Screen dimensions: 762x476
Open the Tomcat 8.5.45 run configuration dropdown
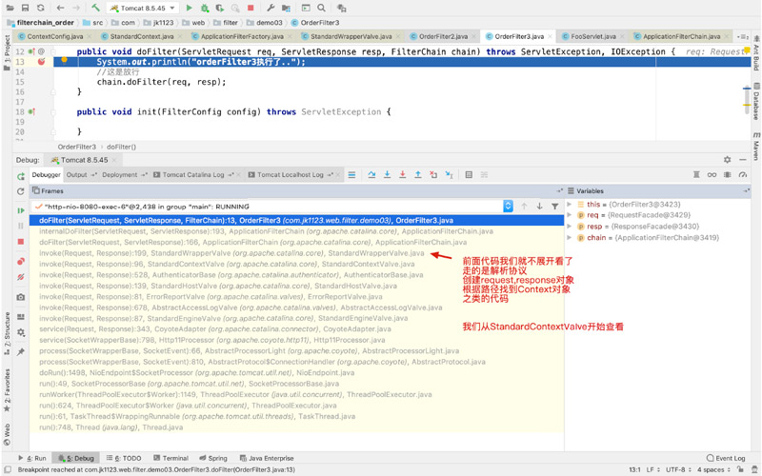(142, 9)
